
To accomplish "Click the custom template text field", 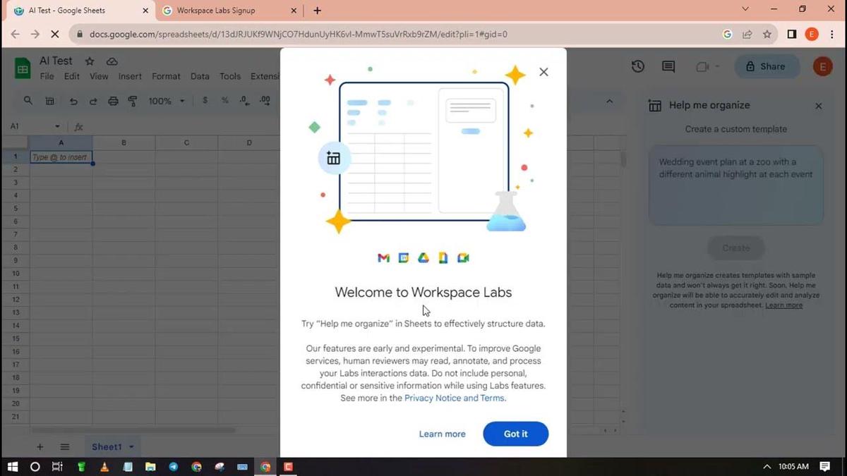I will 735,183.
